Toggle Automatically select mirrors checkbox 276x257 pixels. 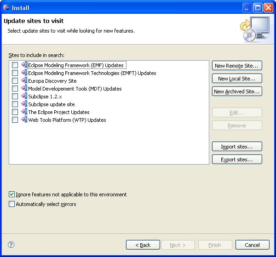(12, 204)
